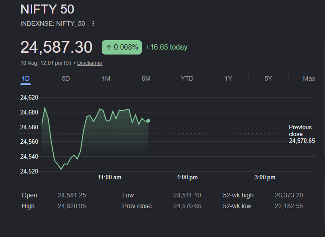Select the 6M time range

146,78
